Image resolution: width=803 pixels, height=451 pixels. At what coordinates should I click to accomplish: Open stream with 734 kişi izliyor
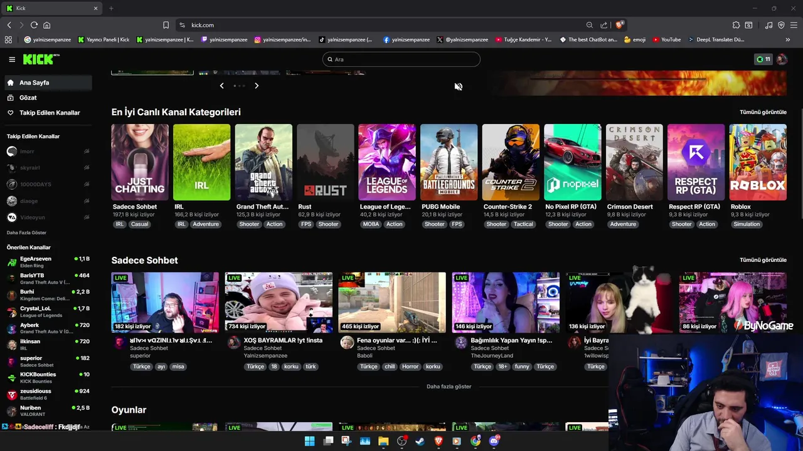(279, 302)
